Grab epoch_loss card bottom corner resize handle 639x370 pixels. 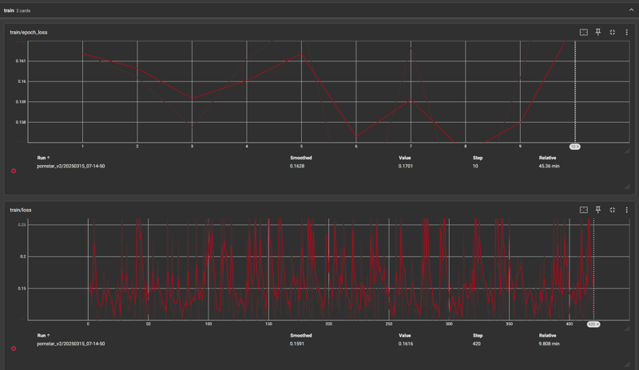pos(627,187)
